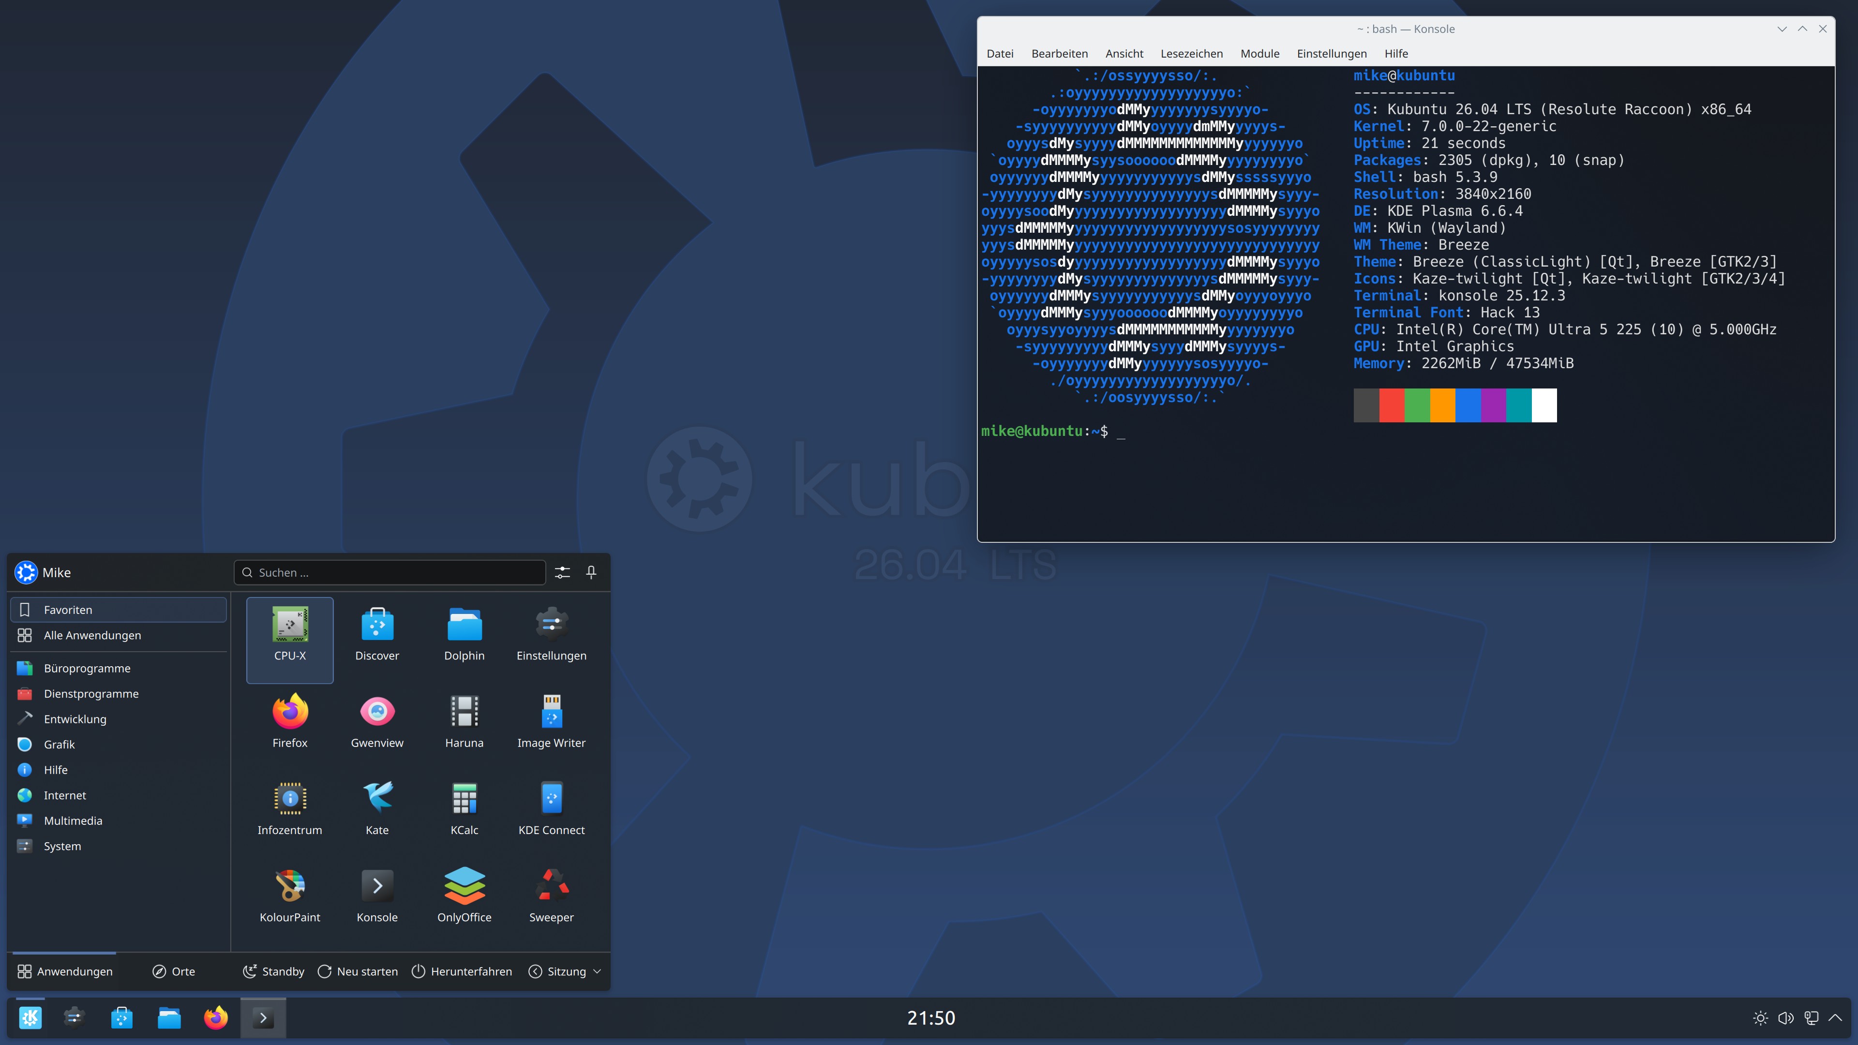Image resolution: width=1858 pixels, height=1045 pixels.
Task: Open Bearbeiten menu in Konsole
Action: pyautogui.click(x=1060, y=53)
